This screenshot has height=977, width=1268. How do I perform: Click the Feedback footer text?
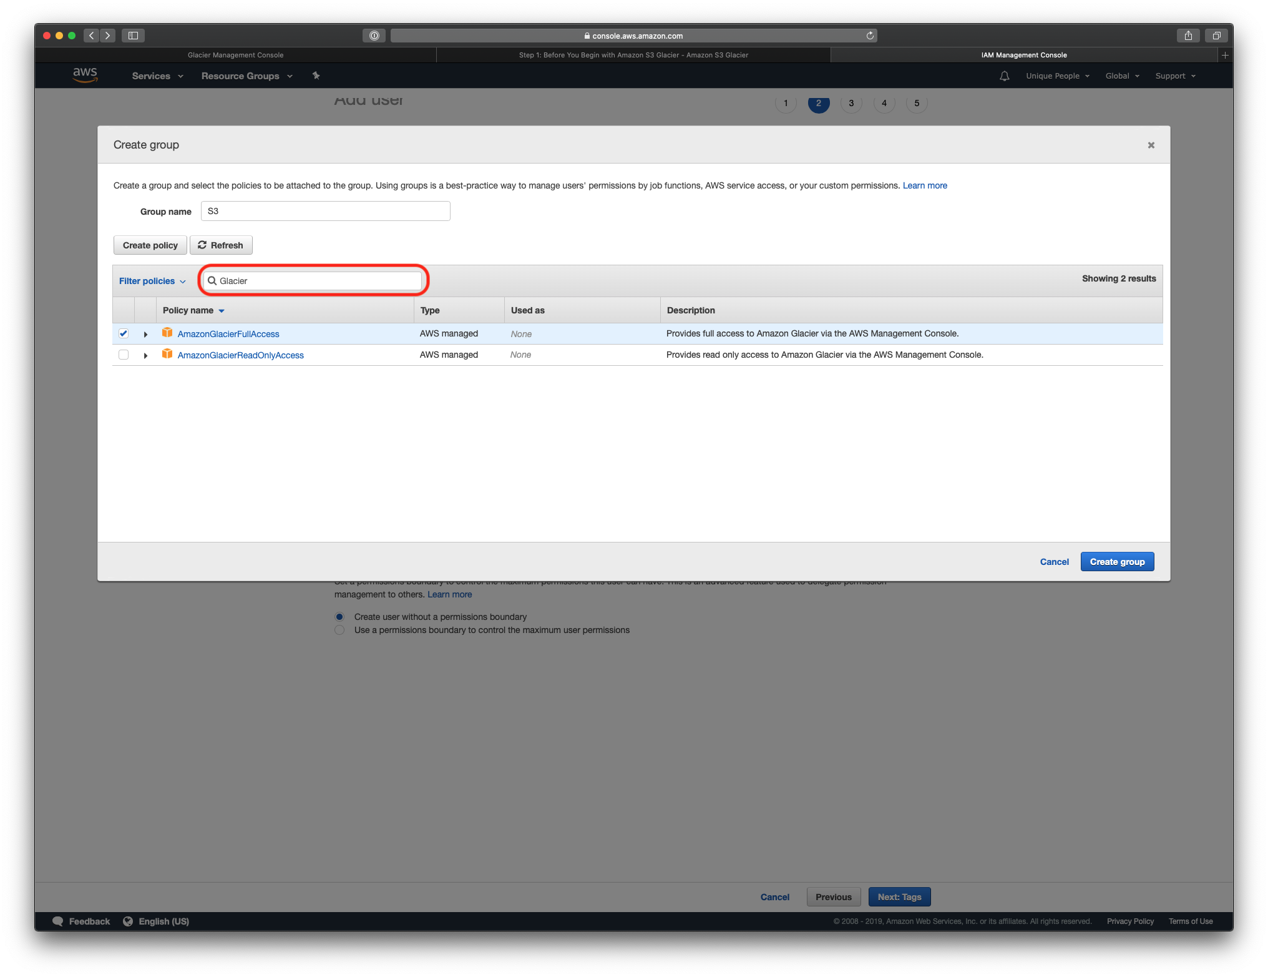point(89,921)
